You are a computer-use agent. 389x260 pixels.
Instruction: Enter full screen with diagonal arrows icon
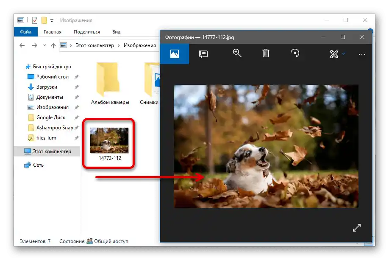point(356,227)
